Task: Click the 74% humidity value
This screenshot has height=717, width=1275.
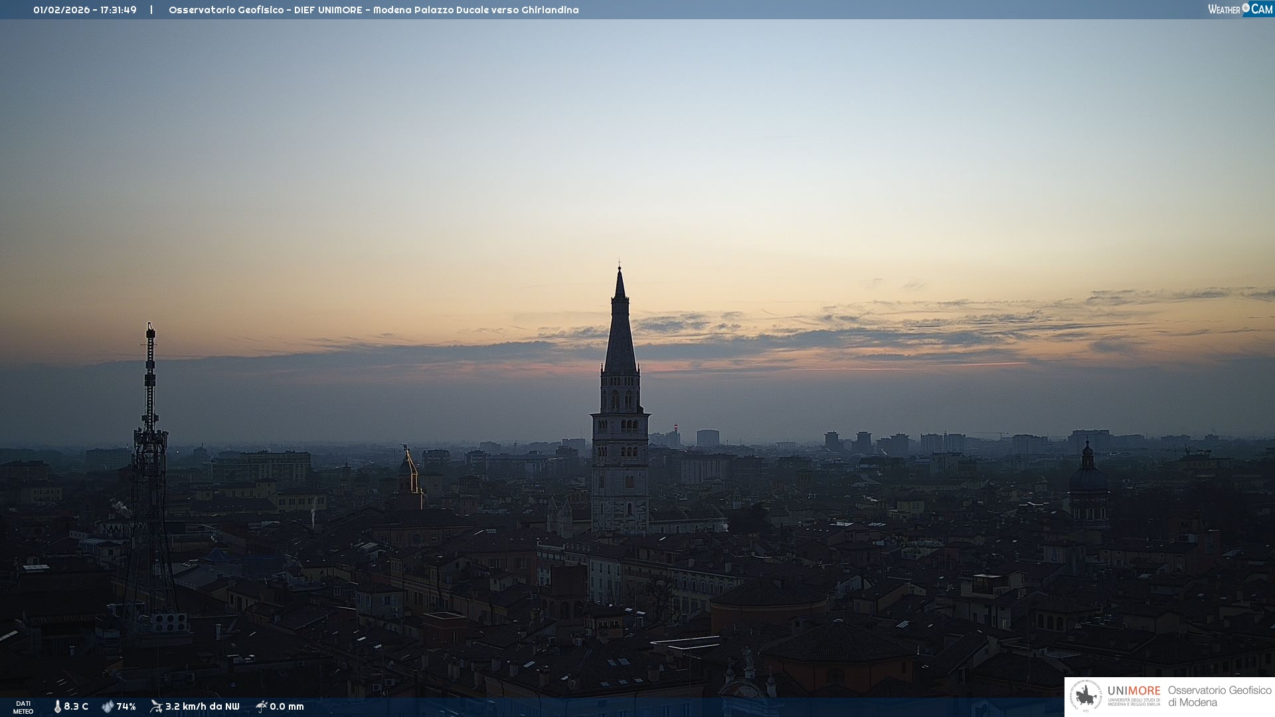Action: [126, 706]
